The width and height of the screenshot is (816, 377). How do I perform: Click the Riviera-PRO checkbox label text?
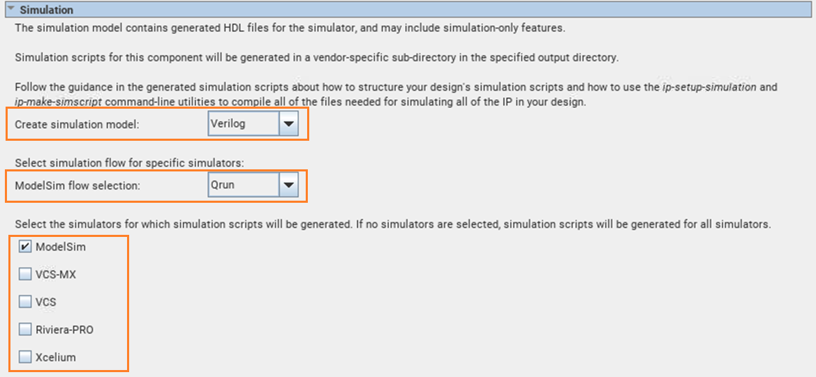coord(64,330)
